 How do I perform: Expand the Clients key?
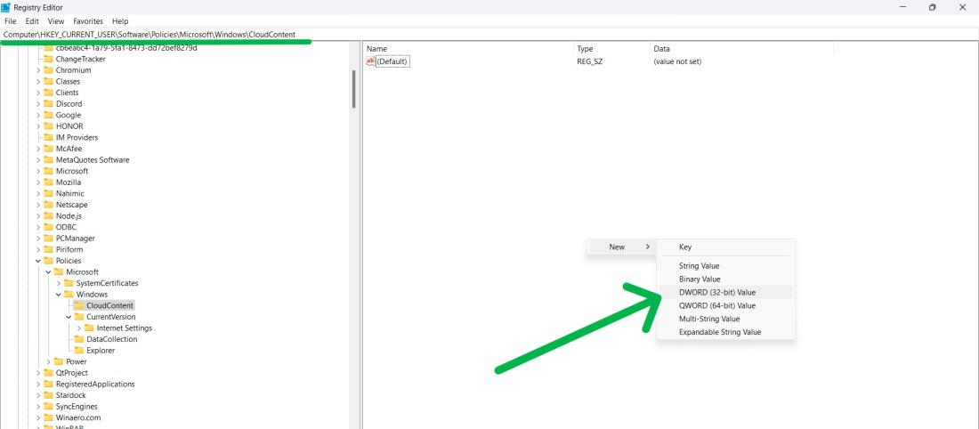point(38,93)
